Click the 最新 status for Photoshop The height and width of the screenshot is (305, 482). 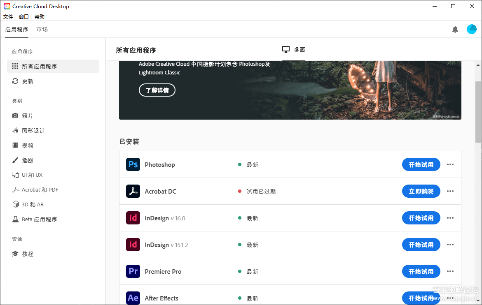click(253, 165)
